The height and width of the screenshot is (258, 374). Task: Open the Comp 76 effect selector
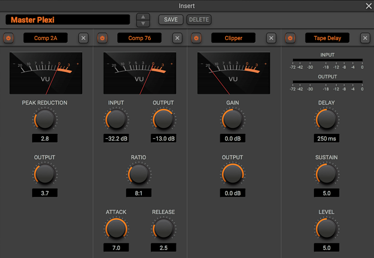point(140,38)
